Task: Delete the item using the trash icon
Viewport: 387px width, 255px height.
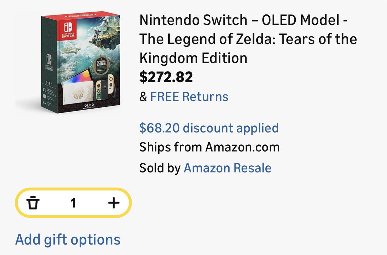Action: pos(33,203)
